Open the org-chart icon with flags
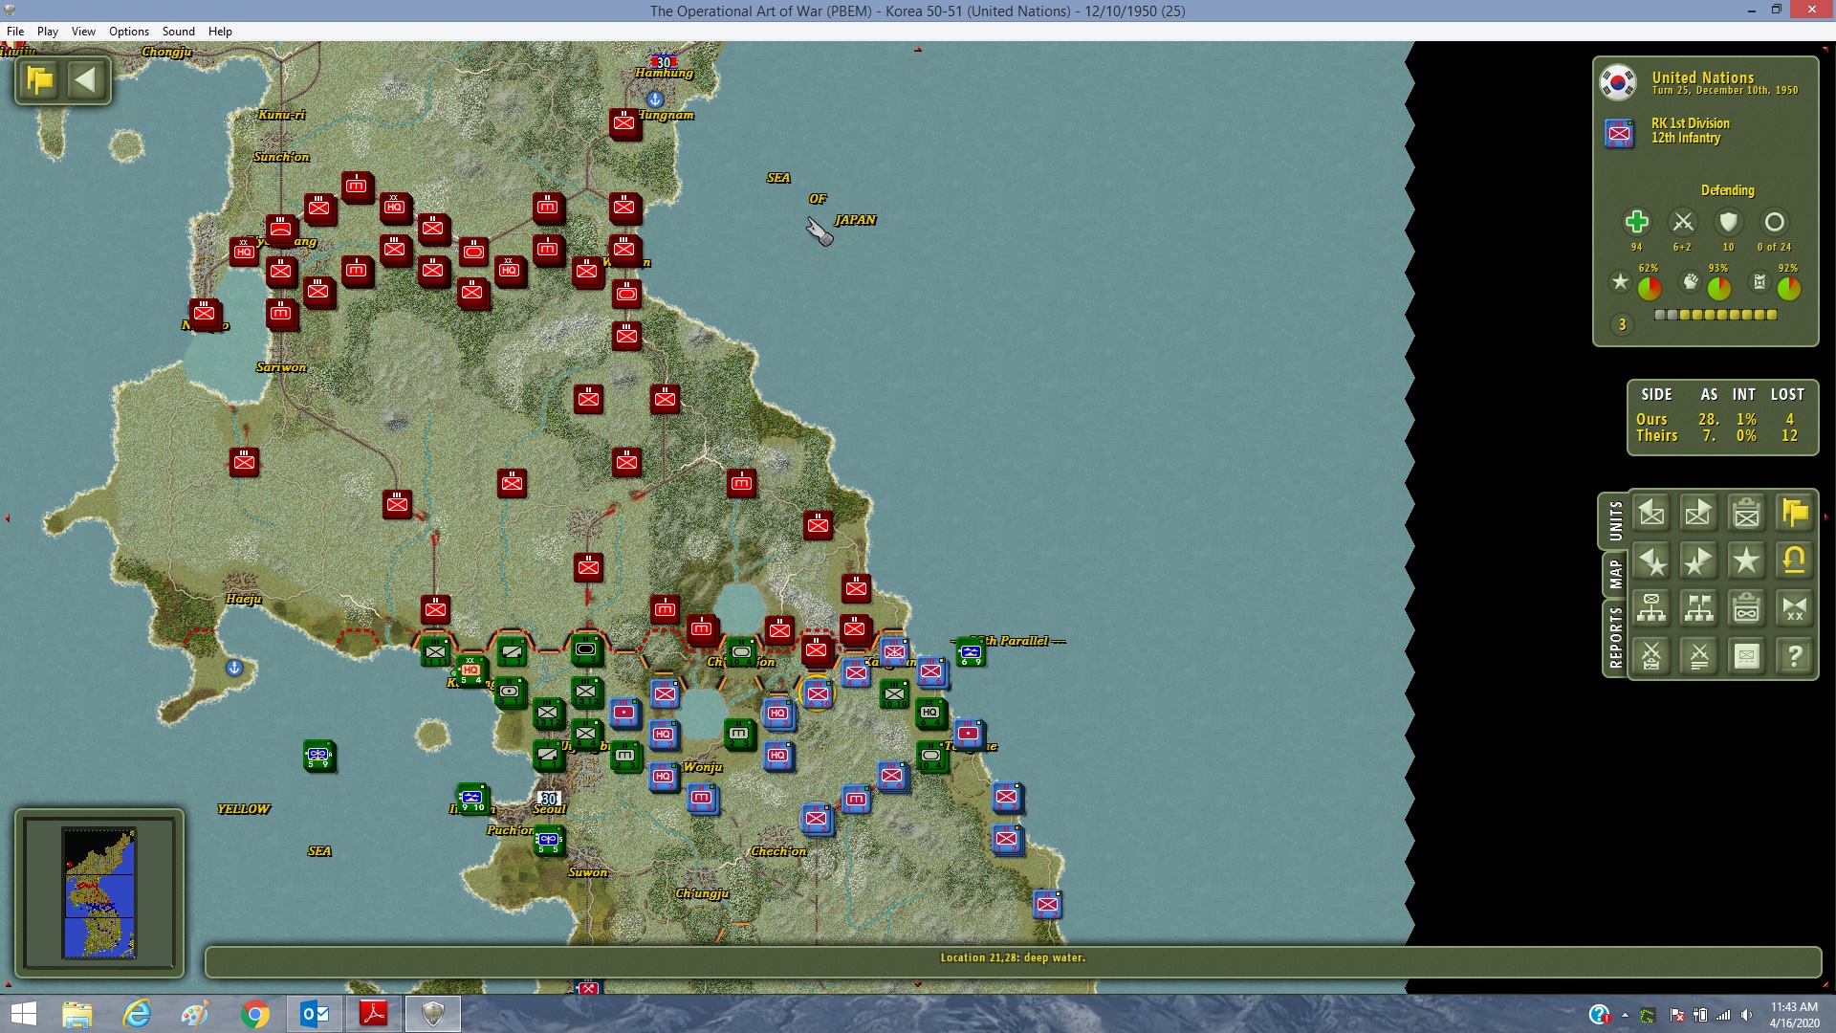The image size is (1836, 1033). click(x=1698, y=608)
